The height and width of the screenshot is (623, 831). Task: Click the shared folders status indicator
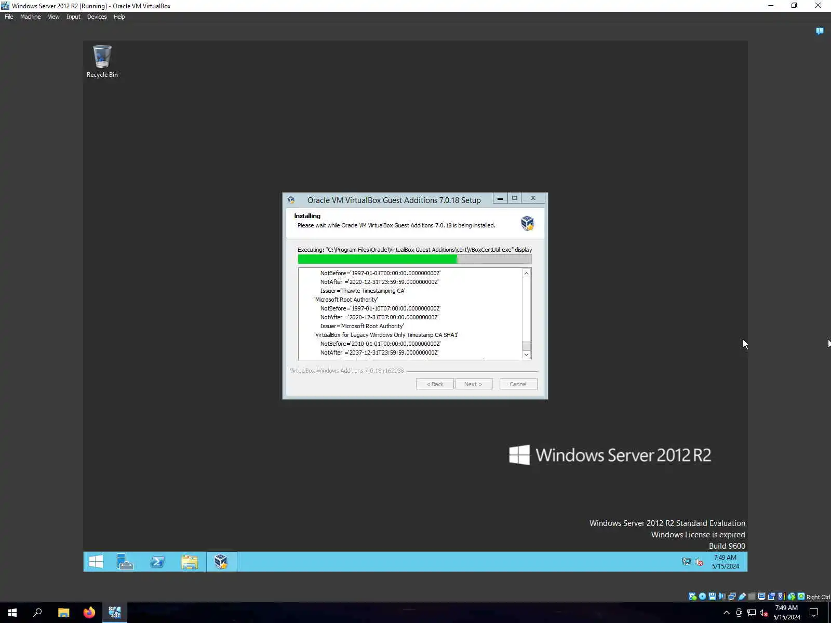752,597
